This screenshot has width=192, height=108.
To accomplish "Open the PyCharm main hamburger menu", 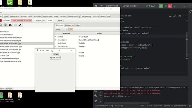I will point(101,6).
